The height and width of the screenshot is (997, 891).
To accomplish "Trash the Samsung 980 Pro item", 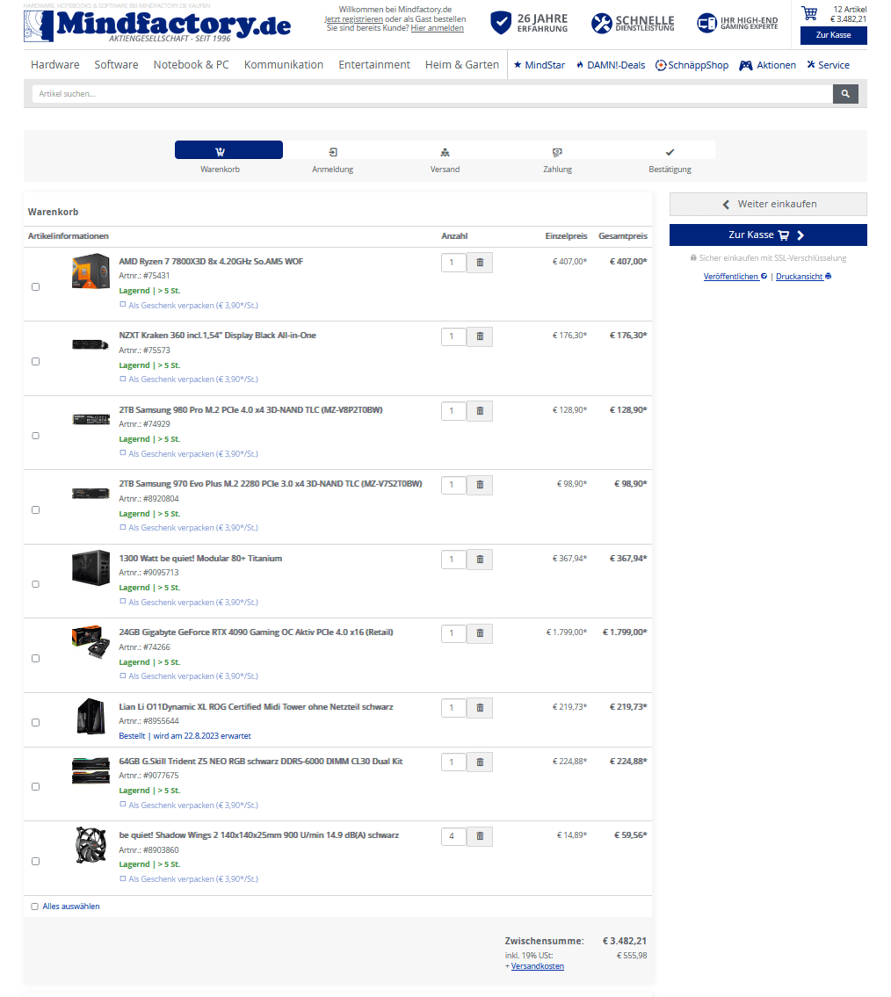I will (x=480, y=411).
